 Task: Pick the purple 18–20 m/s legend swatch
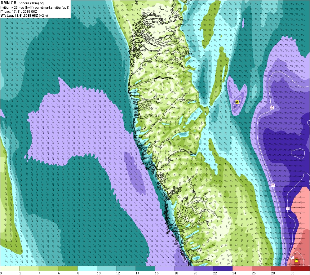(184, 268)
